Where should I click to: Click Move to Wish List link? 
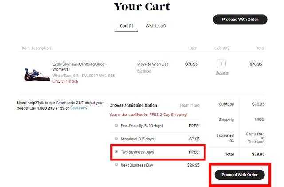(152, 64)
